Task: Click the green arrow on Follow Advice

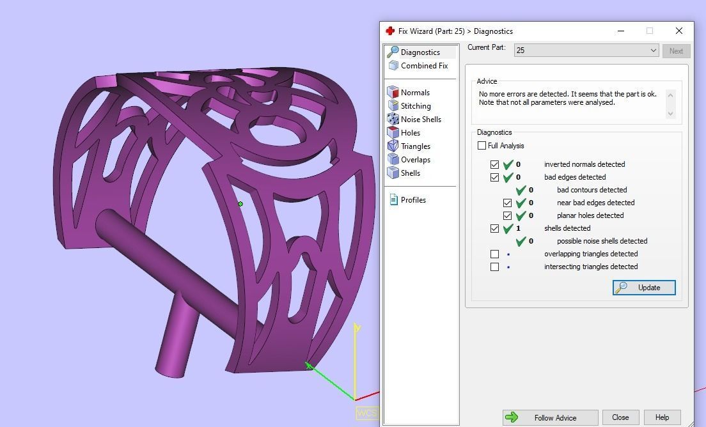Action: point(512,417)
